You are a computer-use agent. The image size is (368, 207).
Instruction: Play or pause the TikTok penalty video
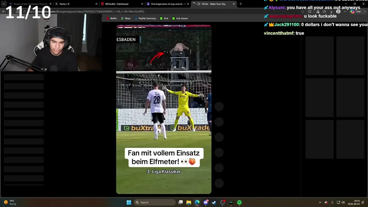tap(164, 109)
